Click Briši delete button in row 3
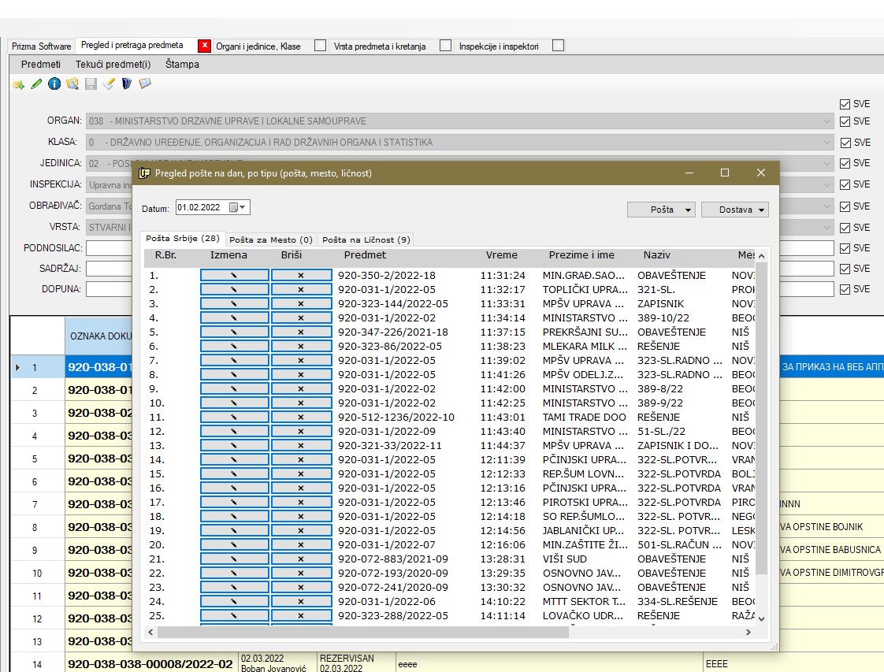 tap(301, 303)
